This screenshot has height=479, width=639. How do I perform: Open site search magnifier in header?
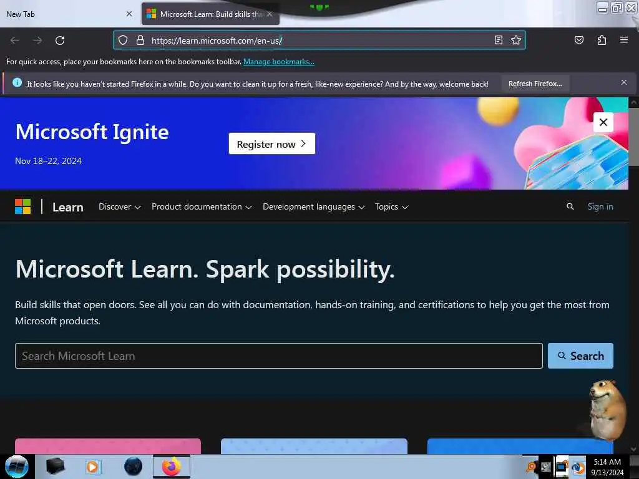point(570,206)
